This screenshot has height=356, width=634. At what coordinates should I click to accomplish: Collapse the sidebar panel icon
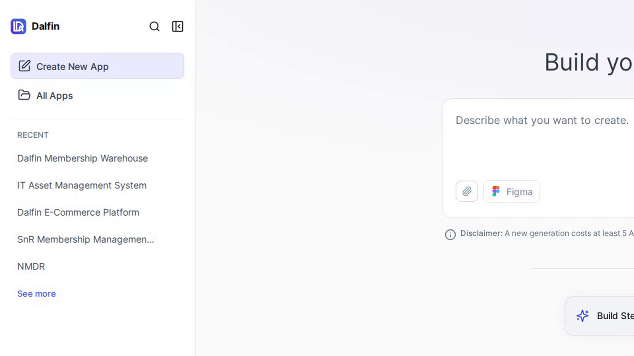click(x=178, y=26)
